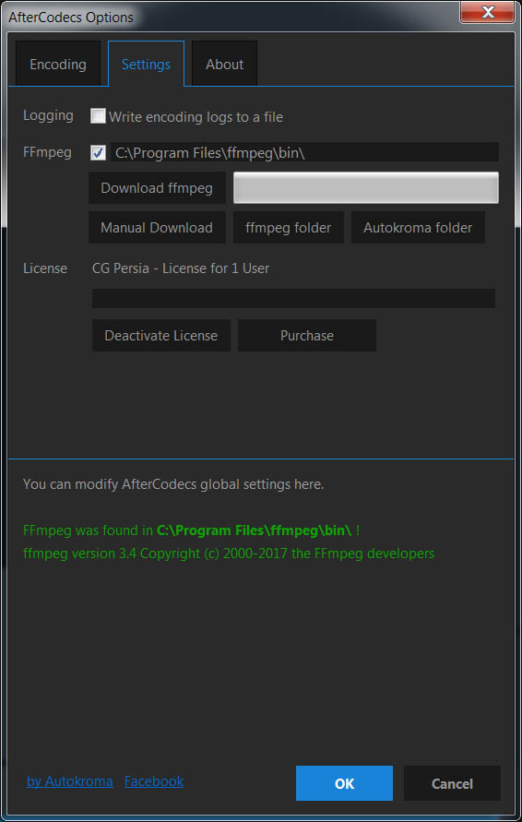522x822 pixels.
Task: Close the AfterCodecs Options window
Action: click(x=487, y=12)
